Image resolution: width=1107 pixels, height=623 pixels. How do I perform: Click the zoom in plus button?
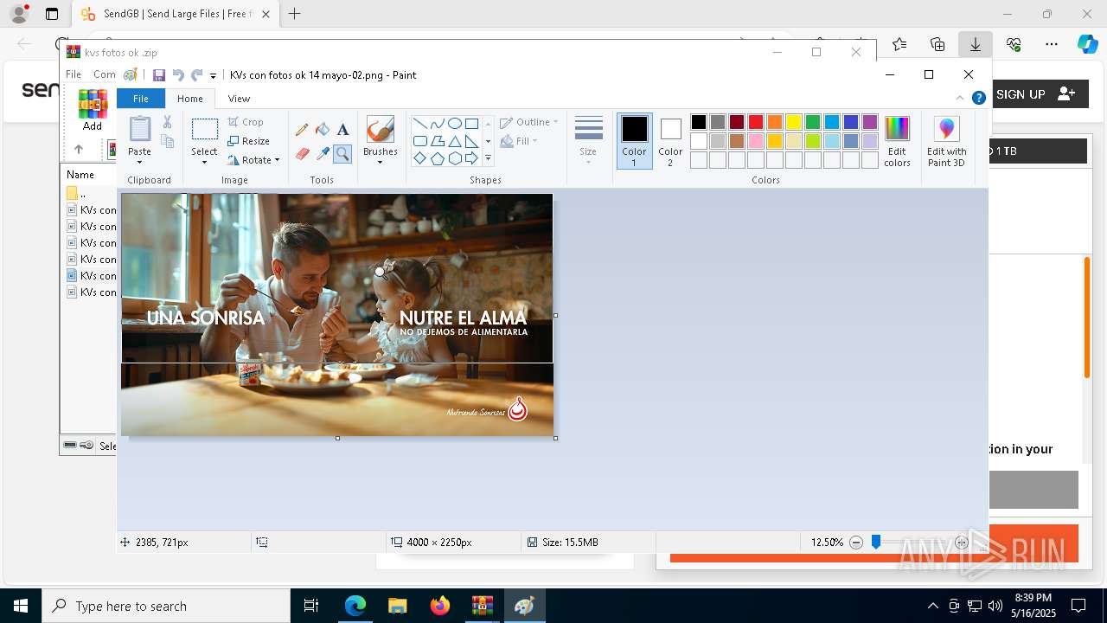point(962,543)
